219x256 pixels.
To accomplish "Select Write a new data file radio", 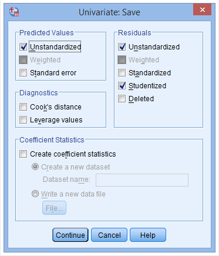I will tap(35, 194).
